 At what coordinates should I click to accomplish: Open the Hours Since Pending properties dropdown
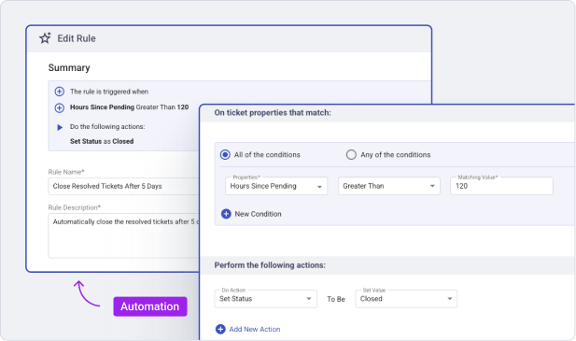point(276,186)
